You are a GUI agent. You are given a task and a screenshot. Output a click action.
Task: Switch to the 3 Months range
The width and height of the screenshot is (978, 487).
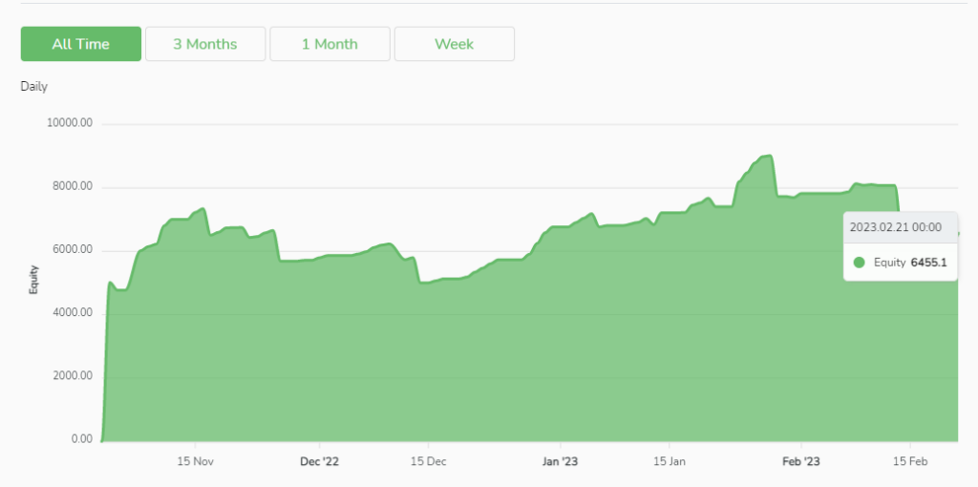click(x=205, y=44)
